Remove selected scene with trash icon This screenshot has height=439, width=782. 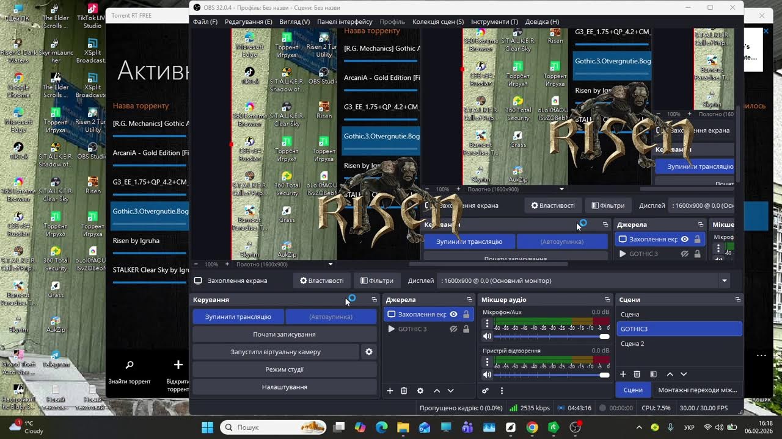[637, 374]
